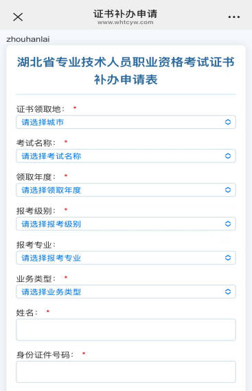Click the 湖北省专业技术人员职业资格考试证书补办申请表 heading
The width and height of the screenshot is (252, 391).
(x=126, y=71)
